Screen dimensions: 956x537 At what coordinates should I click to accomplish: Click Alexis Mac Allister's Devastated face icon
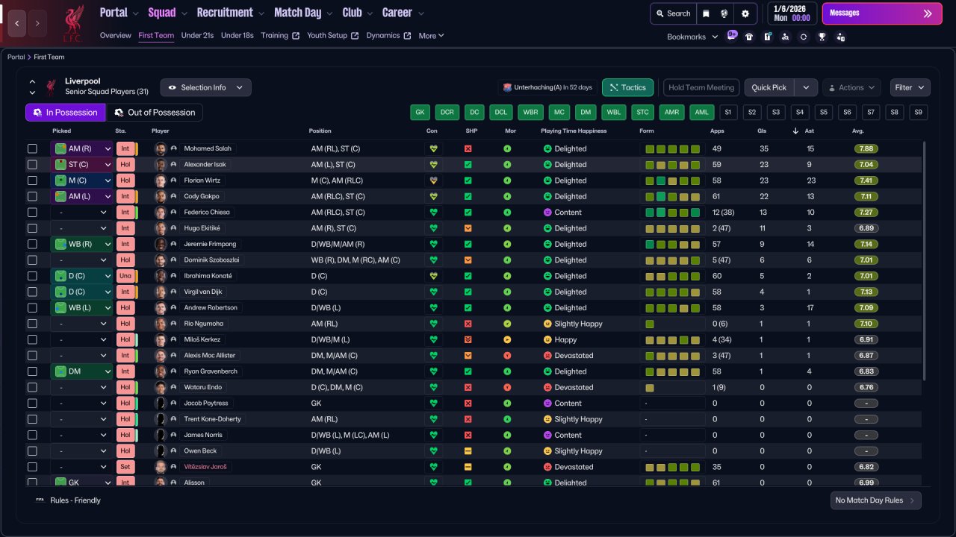click(547, 356)
